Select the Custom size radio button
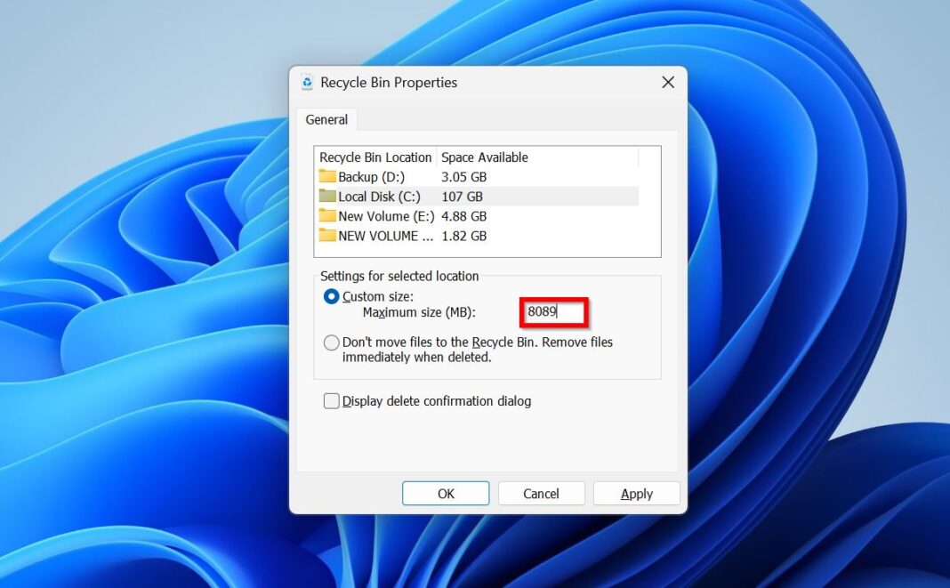950x588 pixels. [x=331, y=296]
